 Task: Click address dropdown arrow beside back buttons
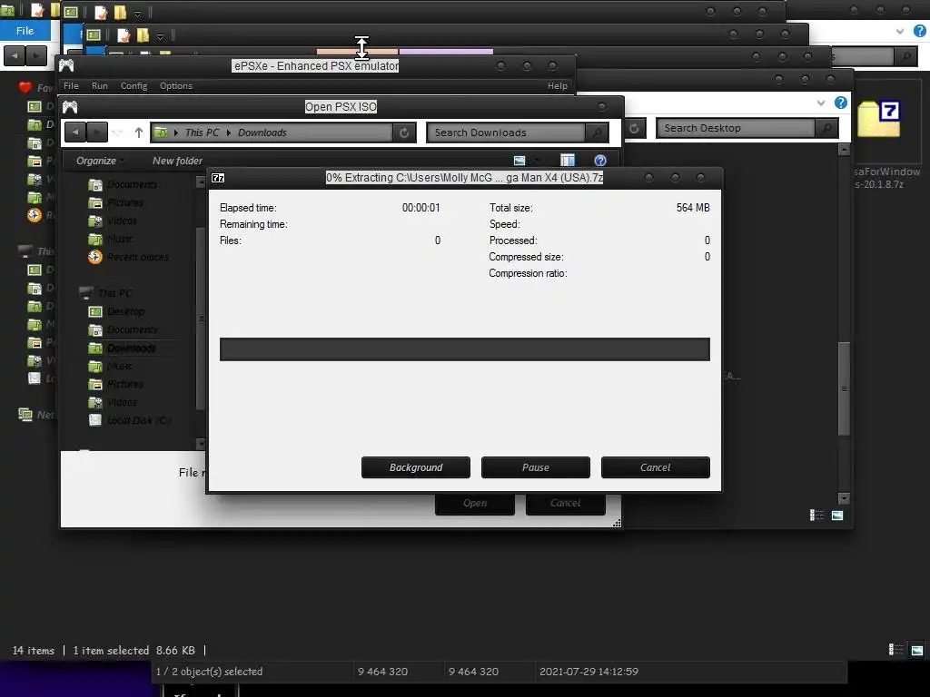117,133
